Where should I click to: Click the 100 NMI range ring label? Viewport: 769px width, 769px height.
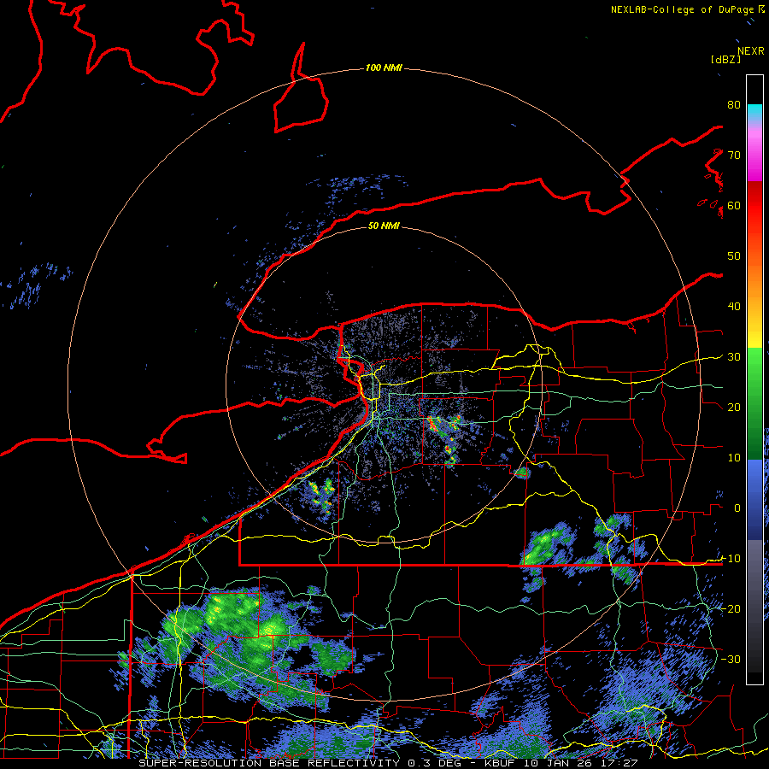pyautogui.click(x=384, y=68)
